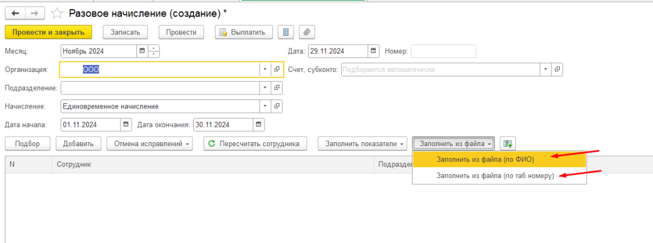This screenshot has height=243, width=653.
Task: Open the Заполнить показатели dropdown button
Action: pos(362,144)
